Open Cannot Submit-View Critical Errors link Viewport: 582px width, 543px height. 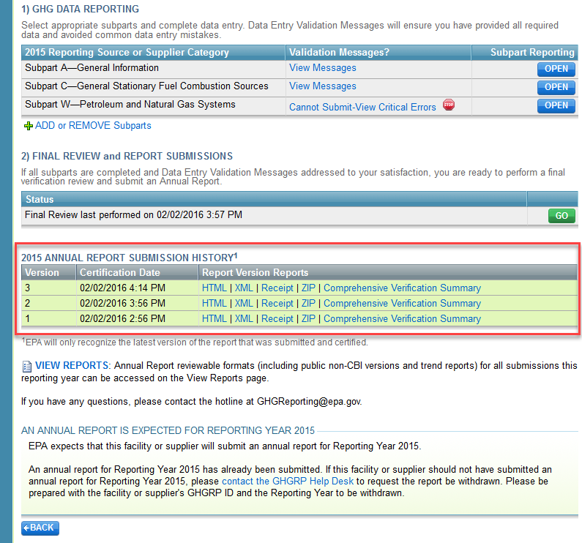pyautogui.click(x=362, y=107)
